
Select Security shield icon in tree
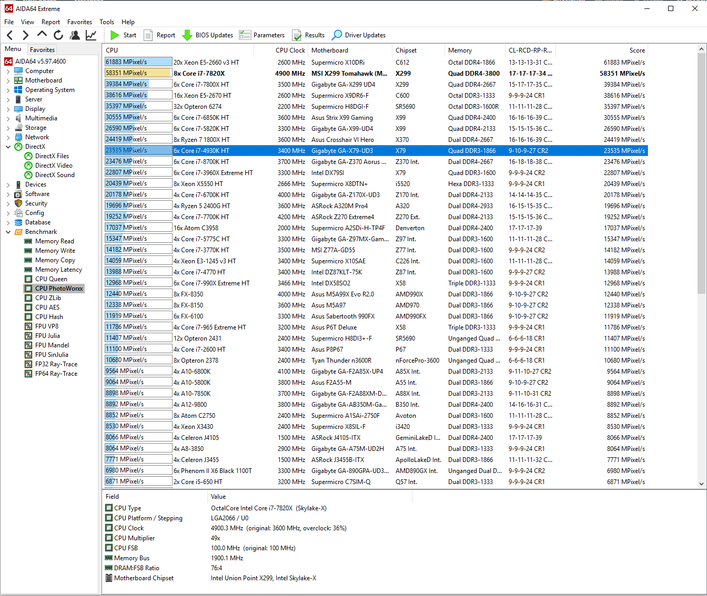[x=18, y=203]
